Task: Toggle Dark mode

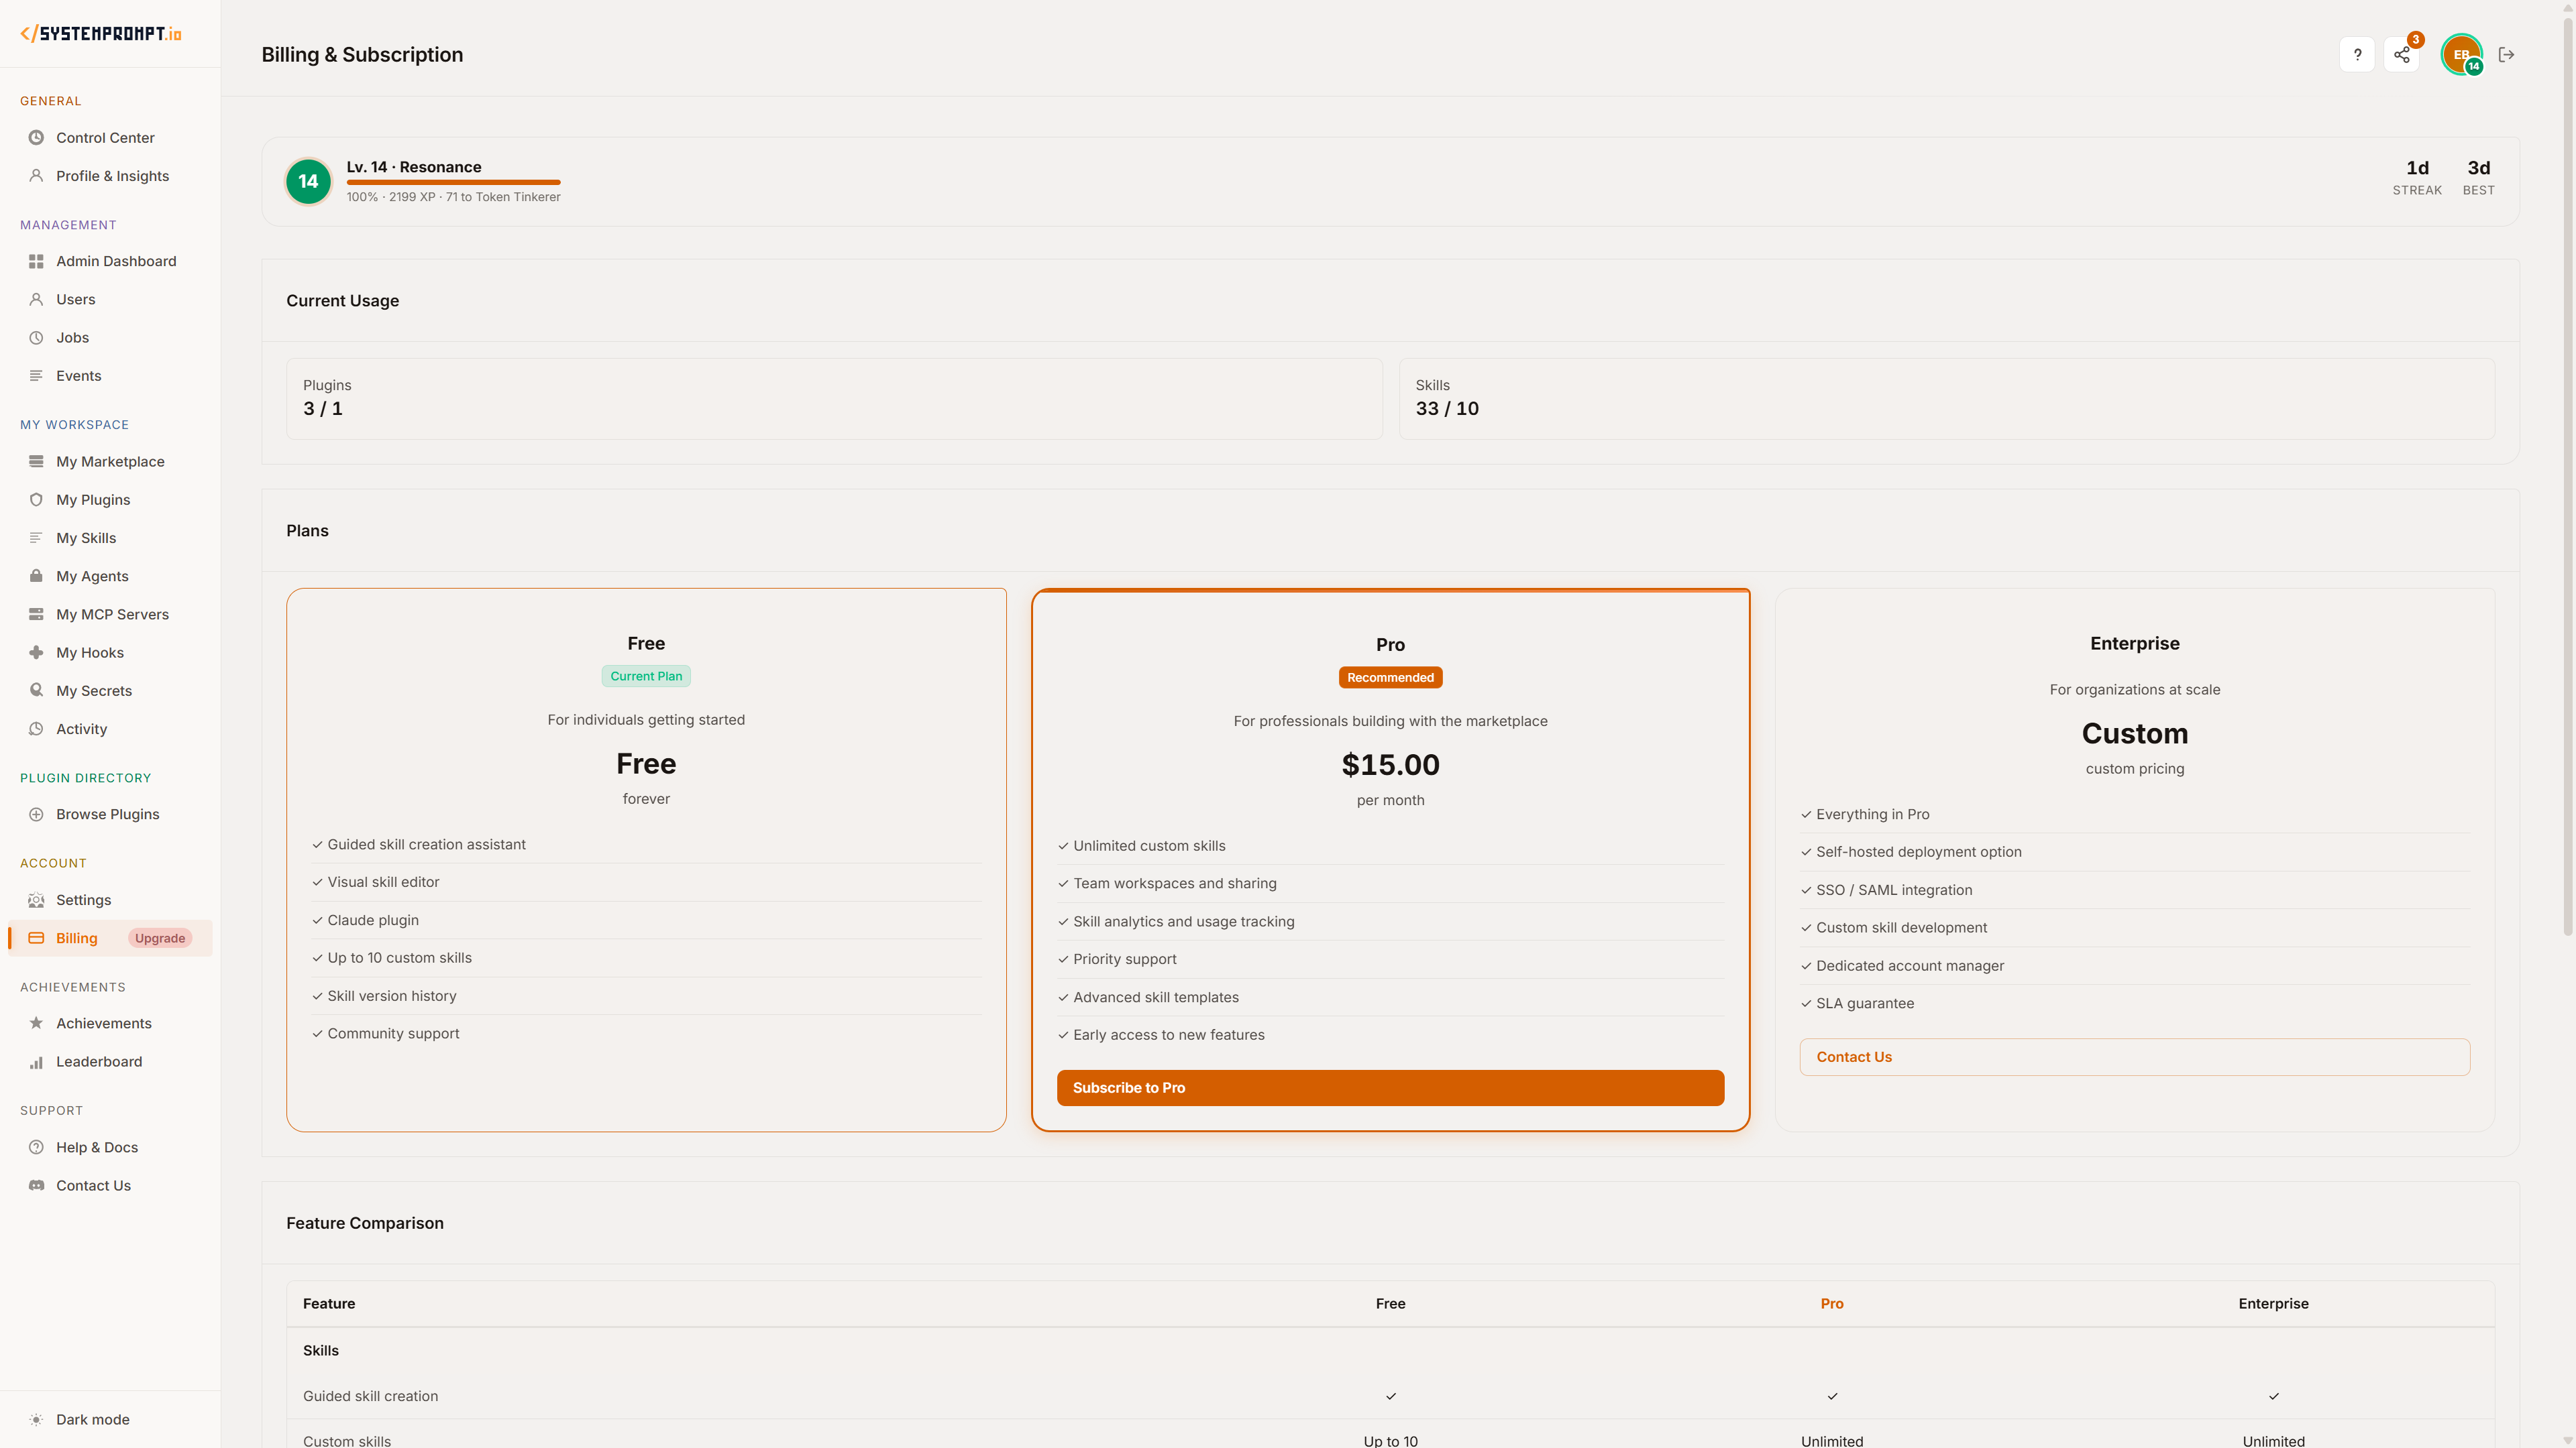Action: tap(93, 1419)
